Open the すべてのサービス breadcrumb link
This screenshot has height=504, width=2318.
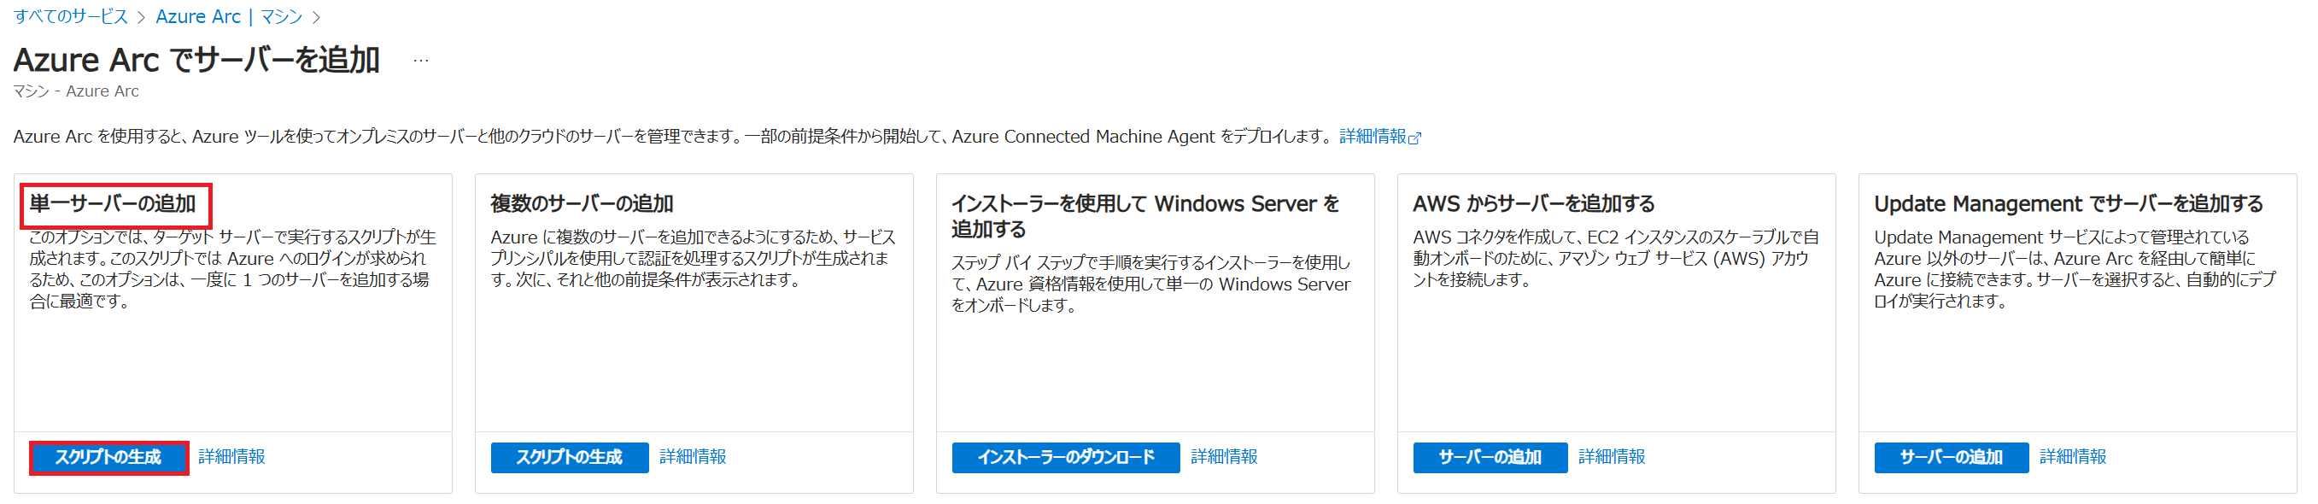pos(70,16)
